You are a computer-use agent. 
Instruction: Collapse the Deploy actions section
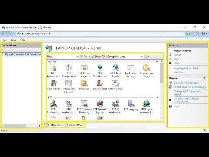pyautogui.click(x=204, y=78)
